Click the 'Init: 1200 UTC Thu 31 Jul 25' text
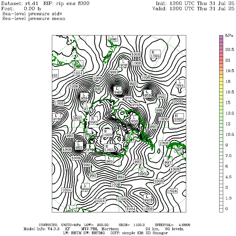 click(x=195, y=3)
